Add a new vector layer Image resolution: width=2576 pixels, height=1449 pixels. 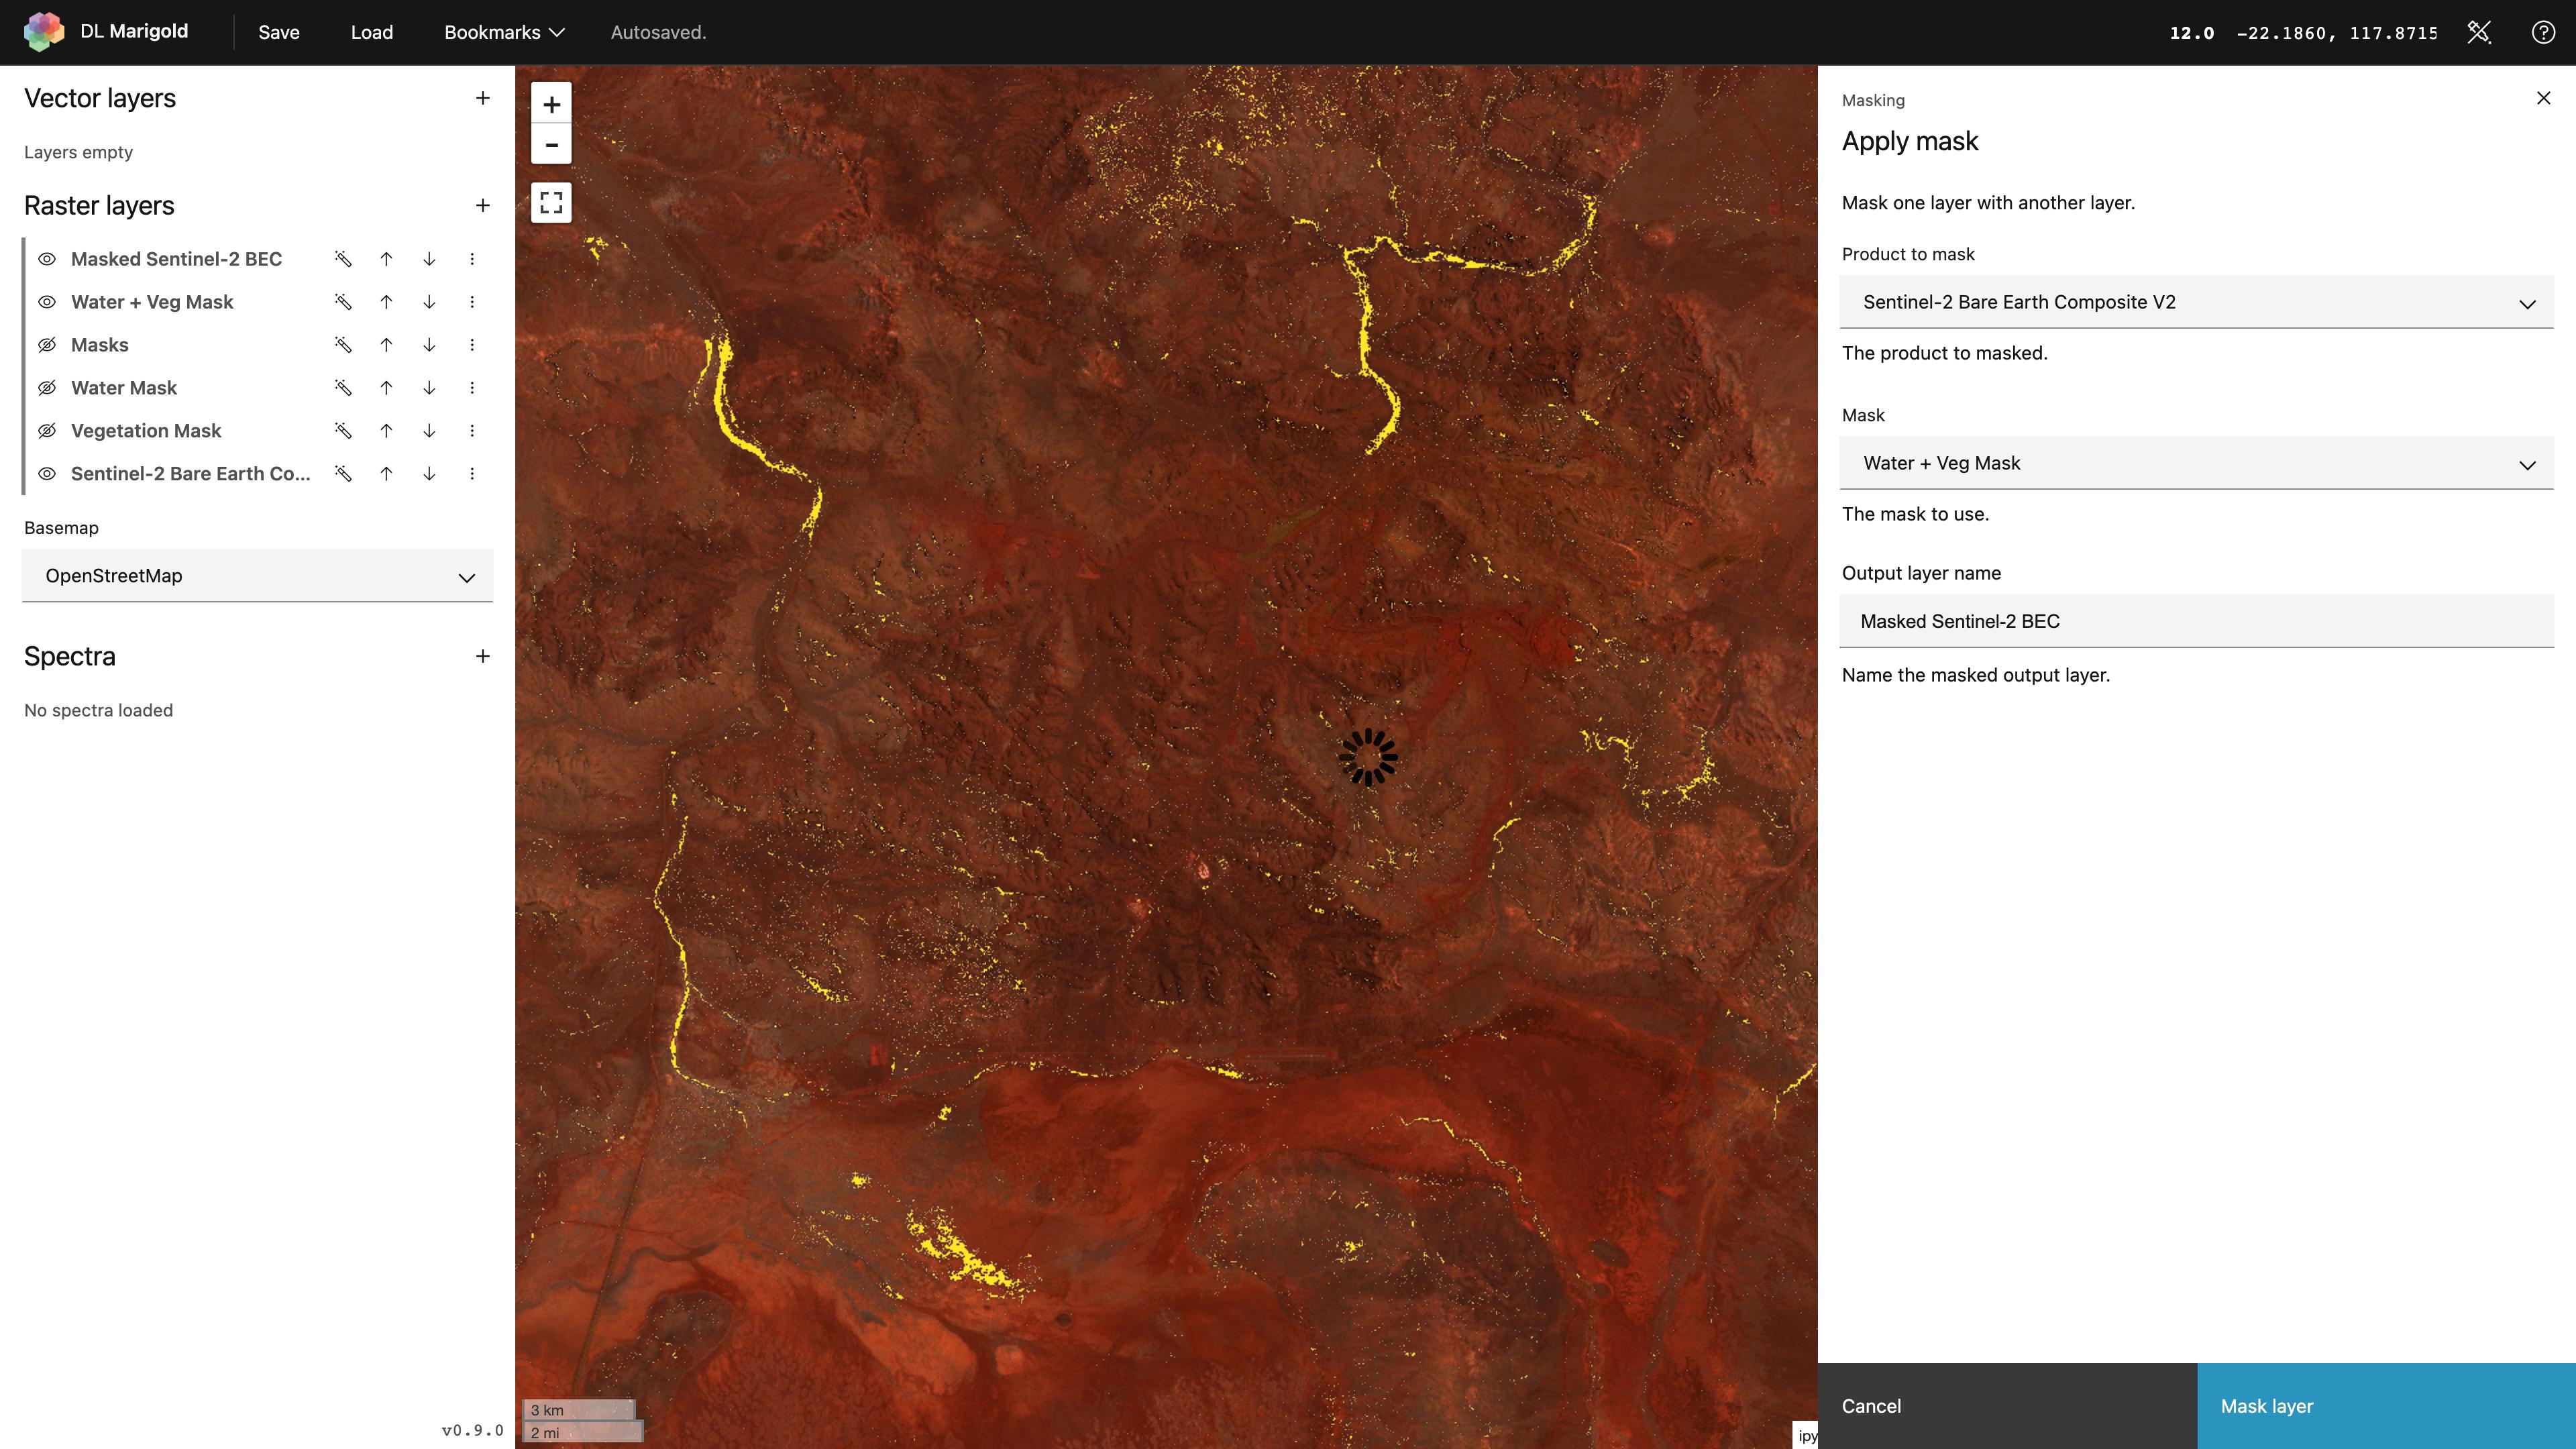482,98
